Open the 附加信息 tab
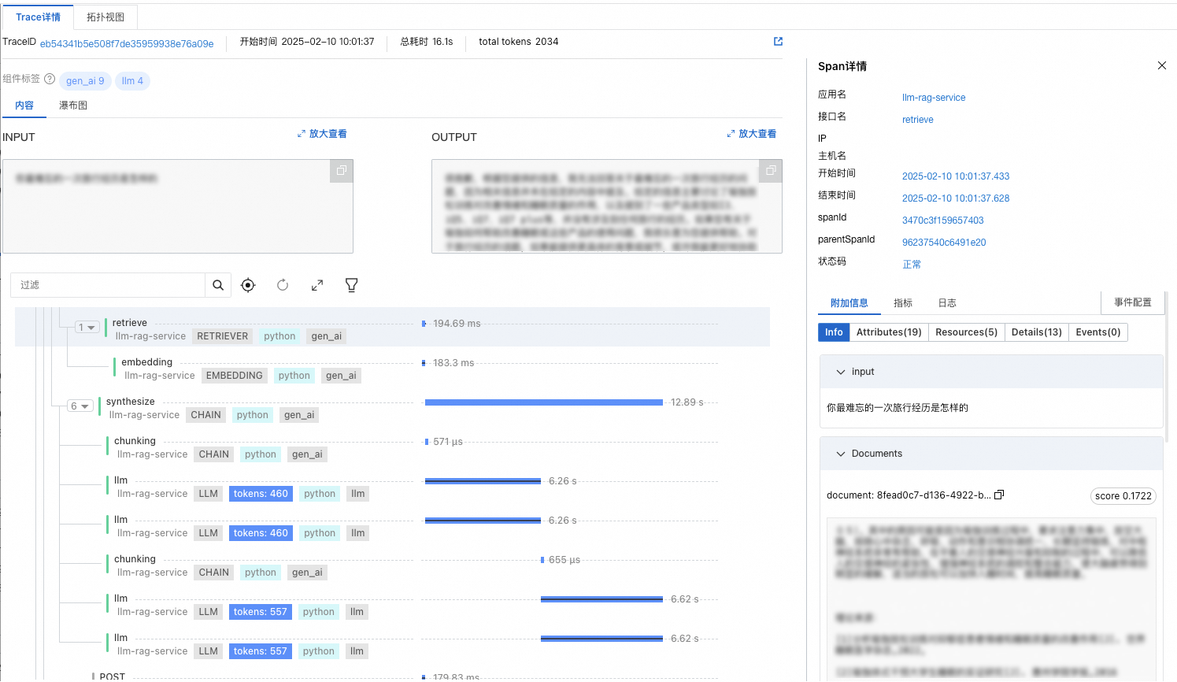Screen dimensions: 1177x682 click(x=849, y=303)
